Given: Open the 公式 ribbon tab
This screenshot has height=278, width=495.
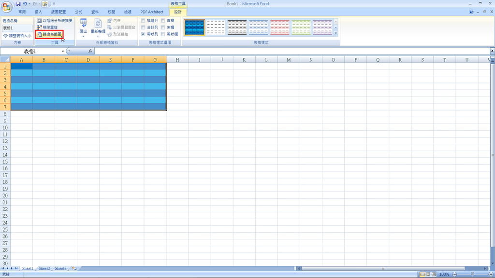Looking at the screenshot, I should tap(79, 12).
